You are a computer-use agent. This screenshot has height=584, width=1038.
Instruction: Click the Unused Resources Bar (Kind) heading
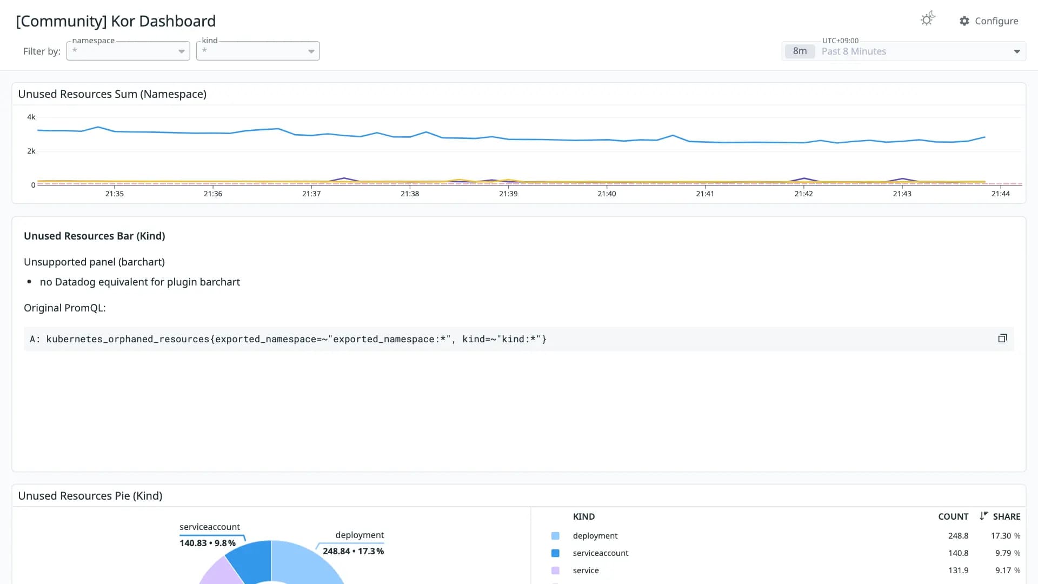(x=95, y=236)
